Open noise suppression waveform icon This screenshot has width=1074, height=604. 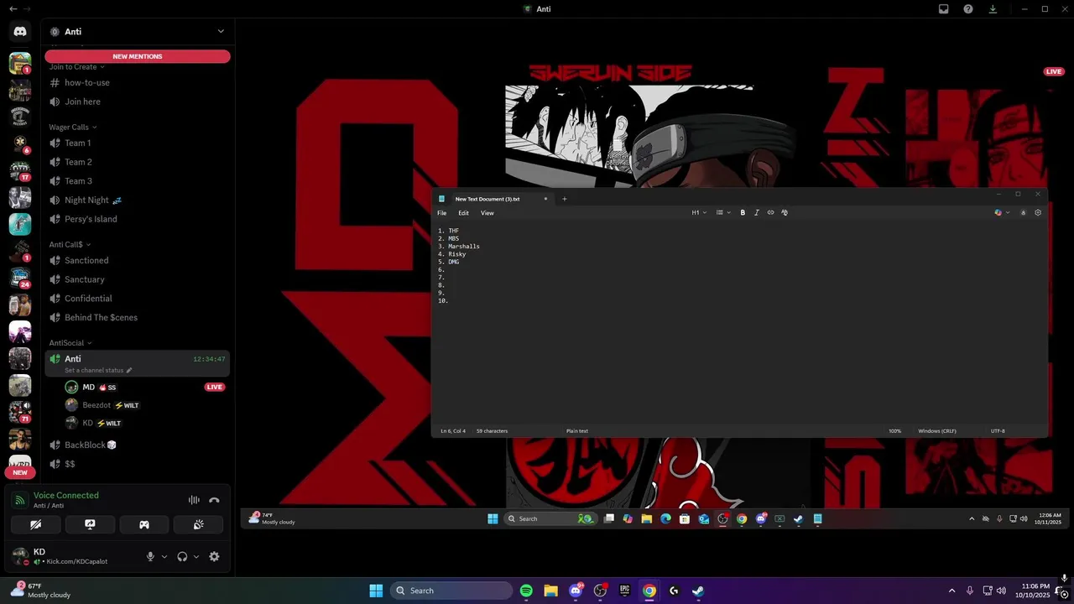[x=194, y=500]
